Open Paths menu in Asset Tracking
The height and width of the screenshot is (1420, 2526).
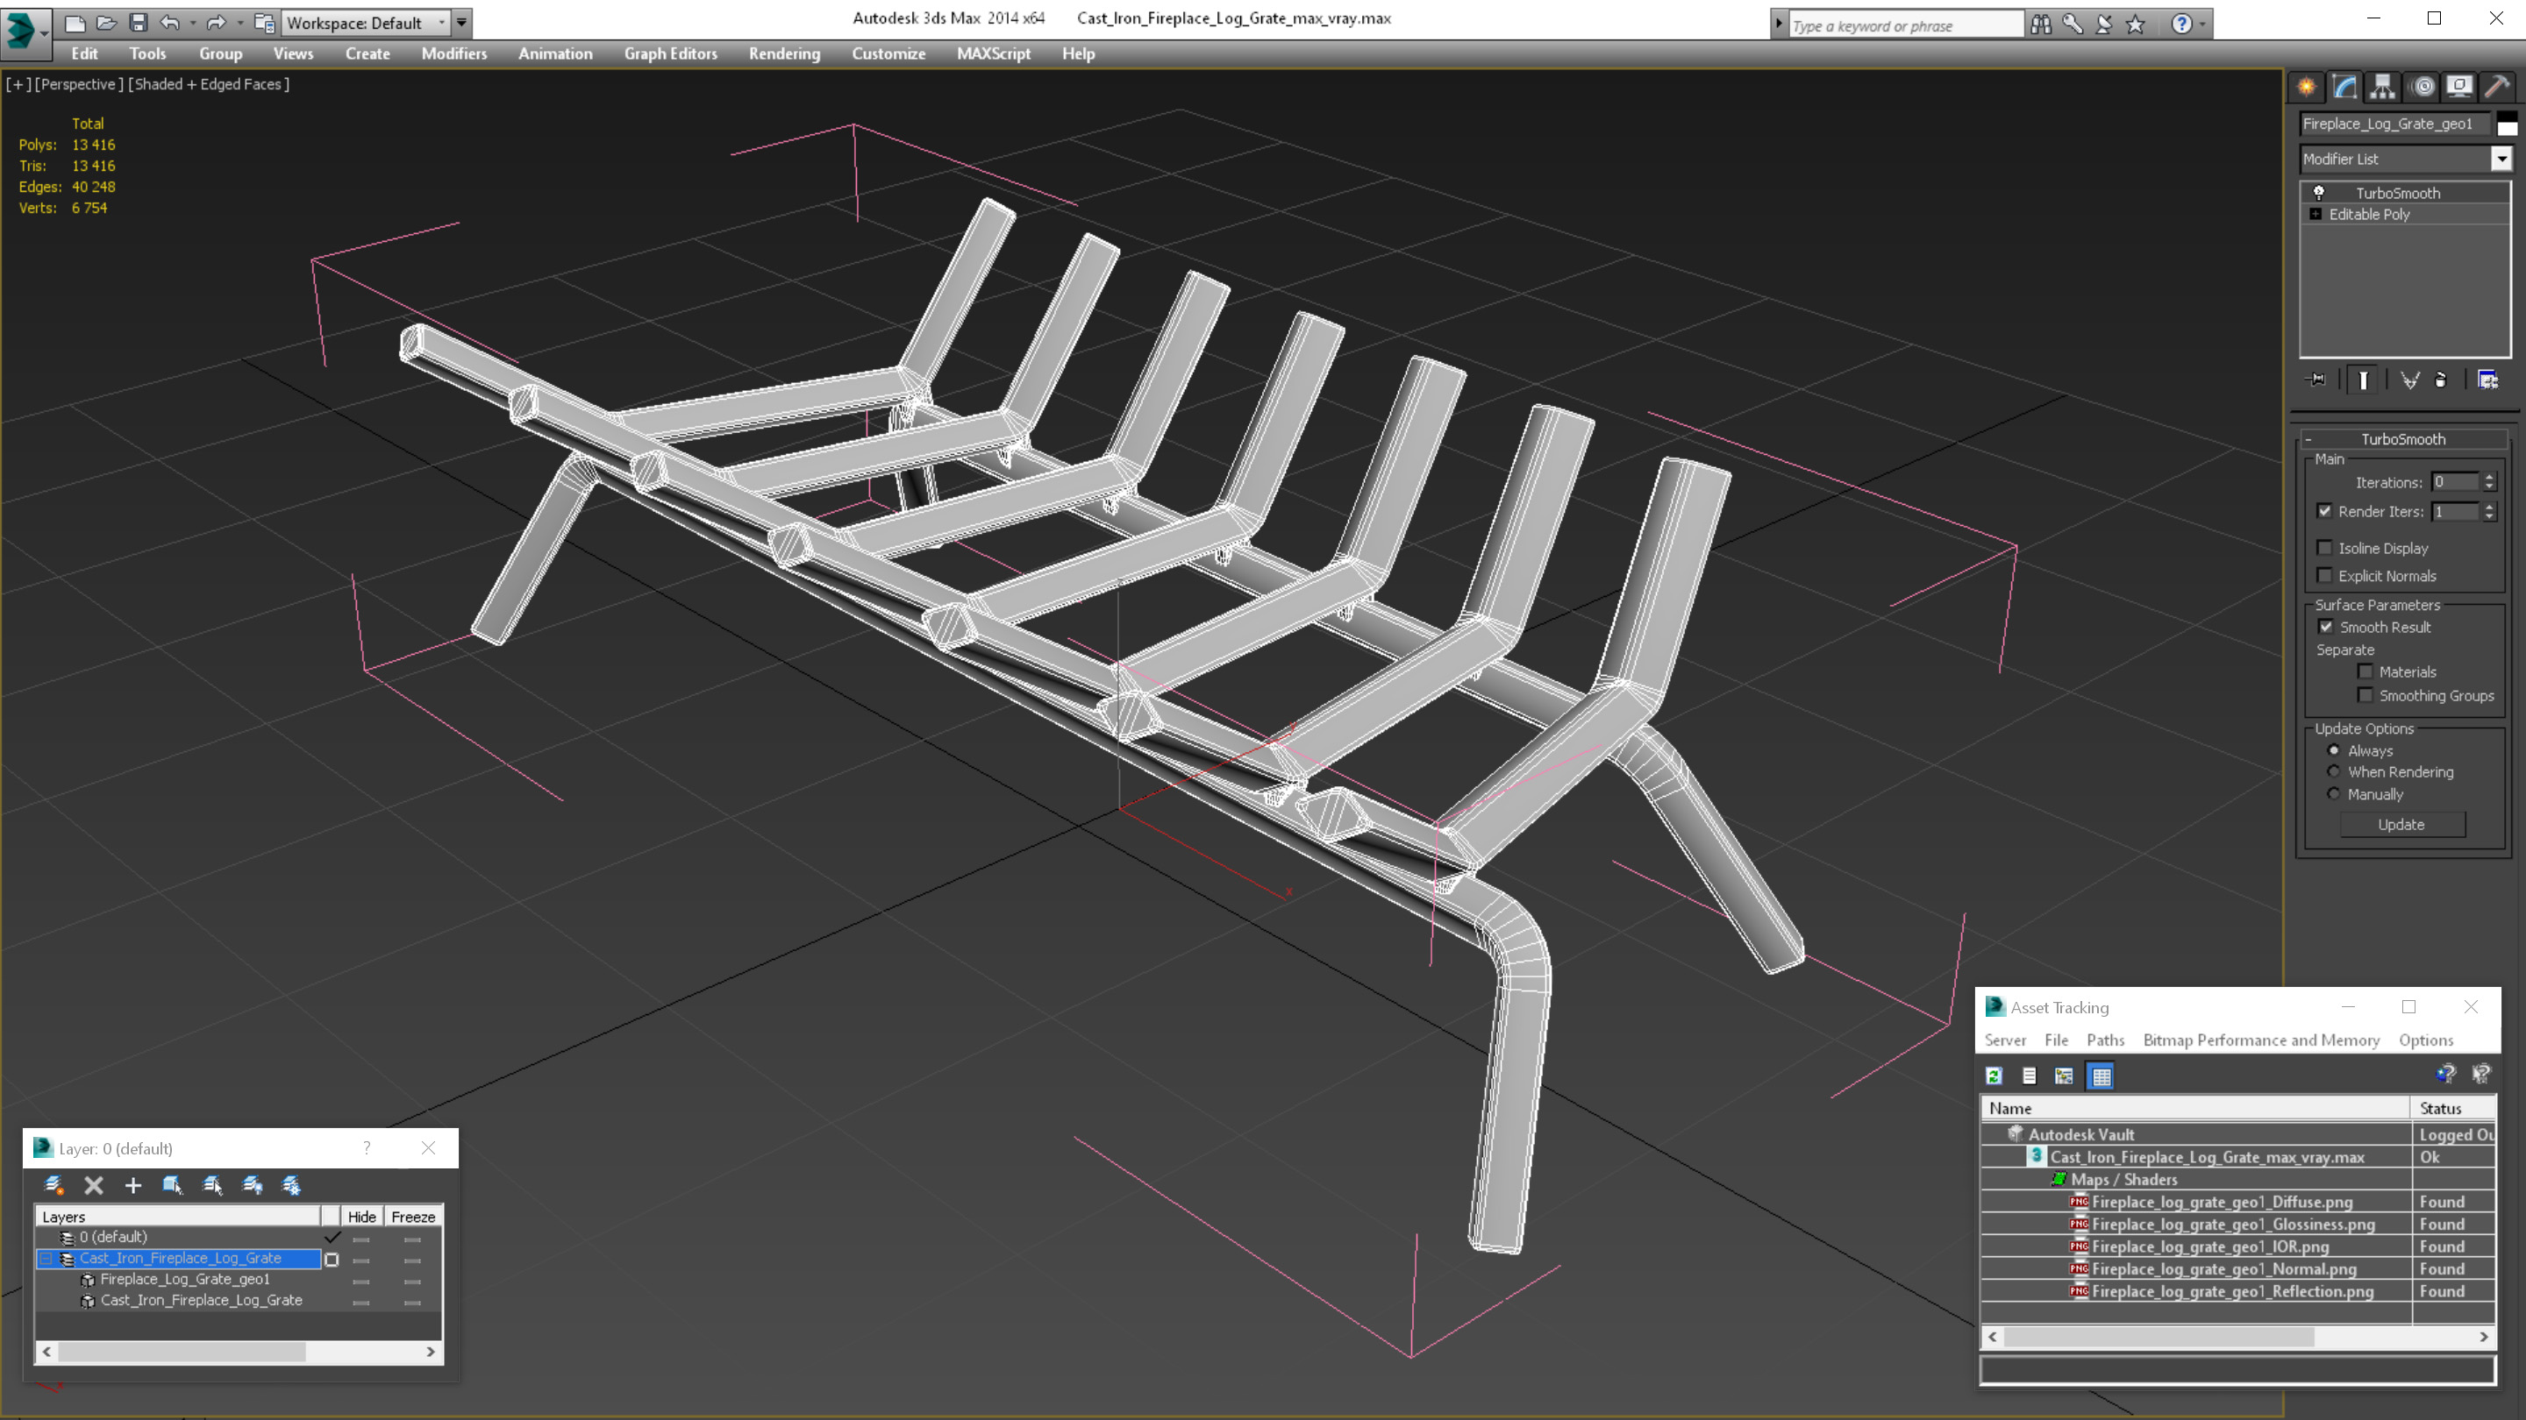[2105, 1040]
